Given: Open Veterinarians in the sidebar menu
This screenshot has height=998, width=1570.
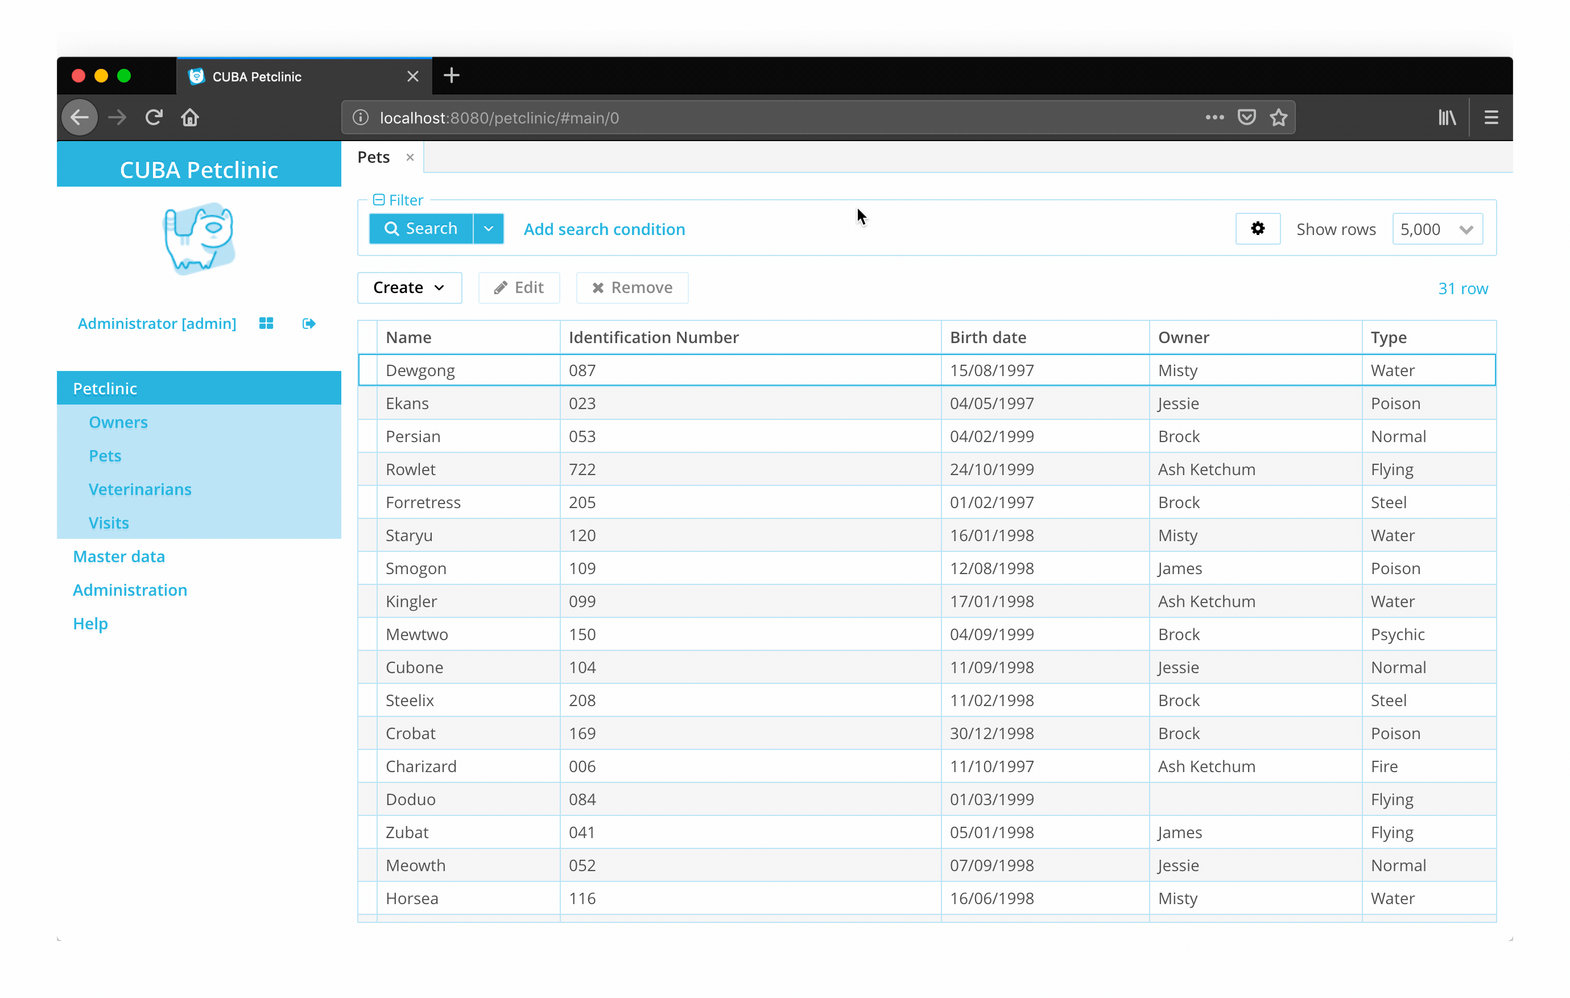Looking at the screenshot, I should (139, 489).
